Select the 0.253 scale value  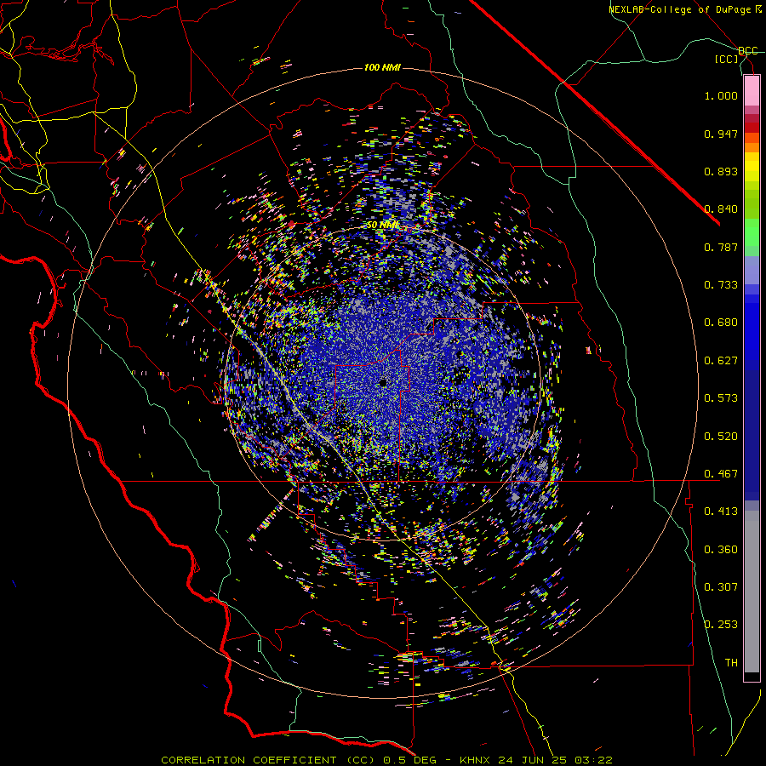pos(721,625)
